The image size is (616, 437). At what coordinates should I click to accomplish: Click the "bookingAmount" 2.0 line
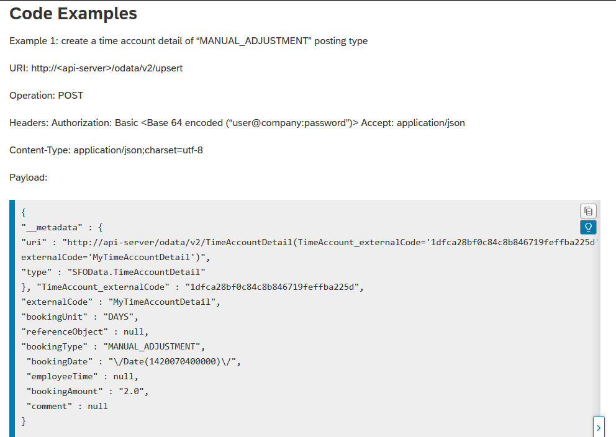pyautogui.click(x=88, y=391)
